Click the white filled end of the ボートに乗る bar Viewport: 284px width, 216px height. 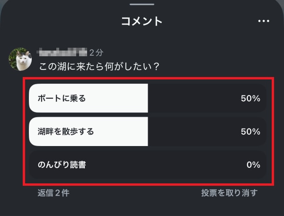pos(137,98)
